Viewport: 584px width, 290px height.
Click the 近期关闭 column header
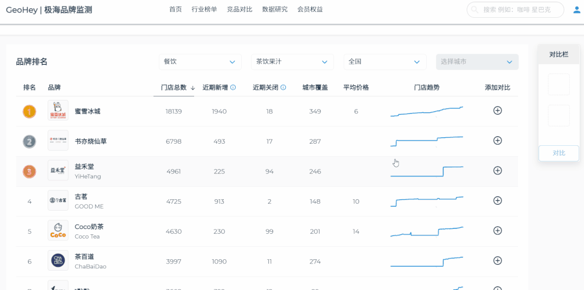click(x=266, y=87)
